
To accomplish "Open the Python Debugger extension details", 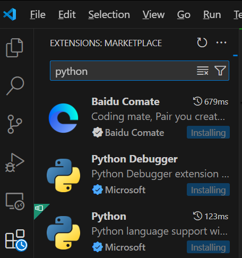I will [138, 175].
